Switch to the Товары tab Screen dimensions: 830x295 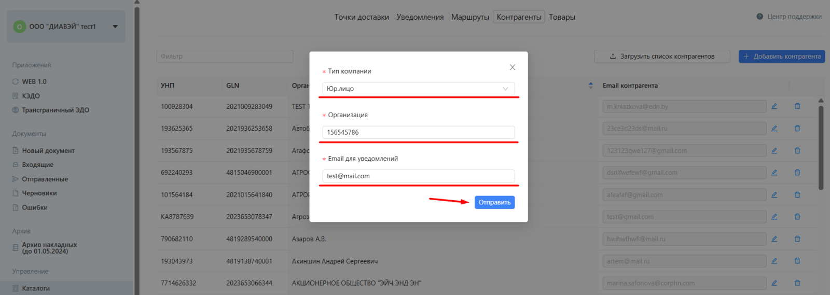pyautogui.click(x=562, y=17)
